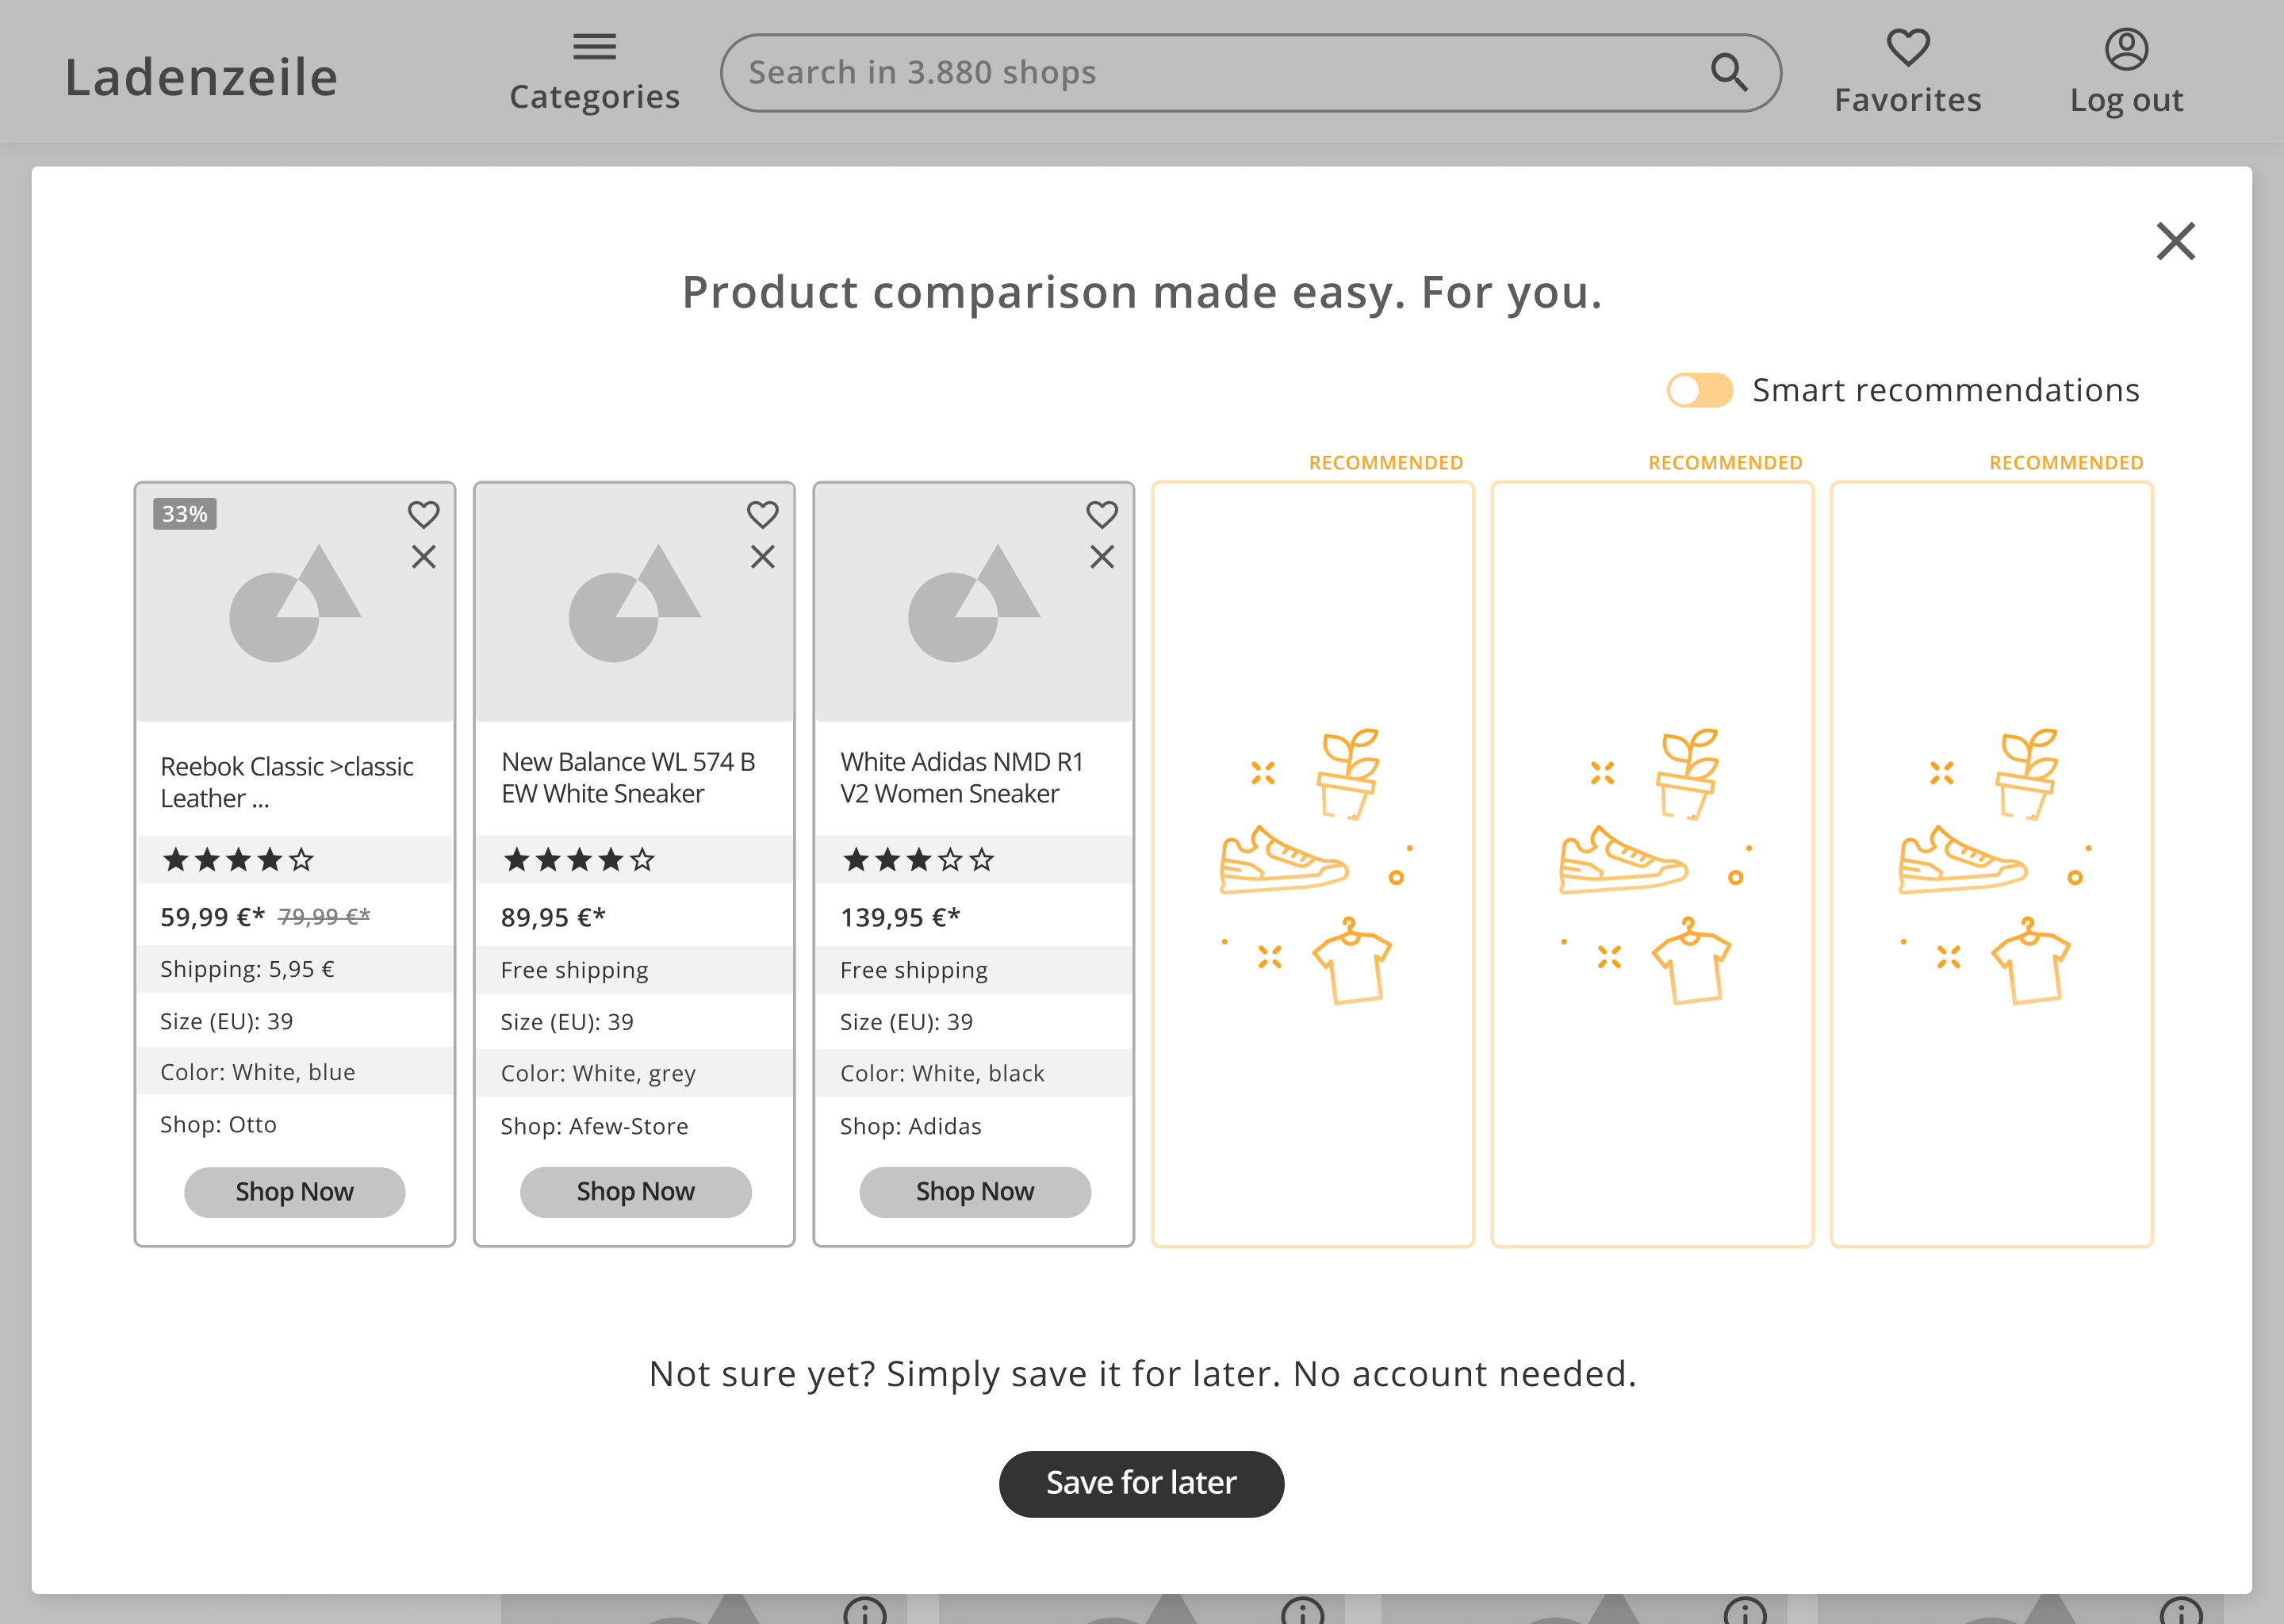Click the search magnifier icon

click(1728, 72)
